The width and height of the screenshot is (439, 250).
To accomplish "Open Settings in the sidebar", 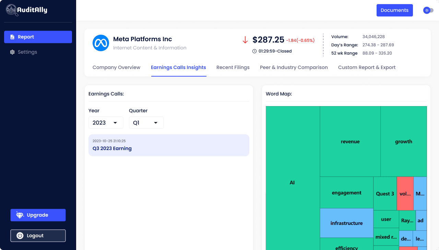I will coord(38,52).
